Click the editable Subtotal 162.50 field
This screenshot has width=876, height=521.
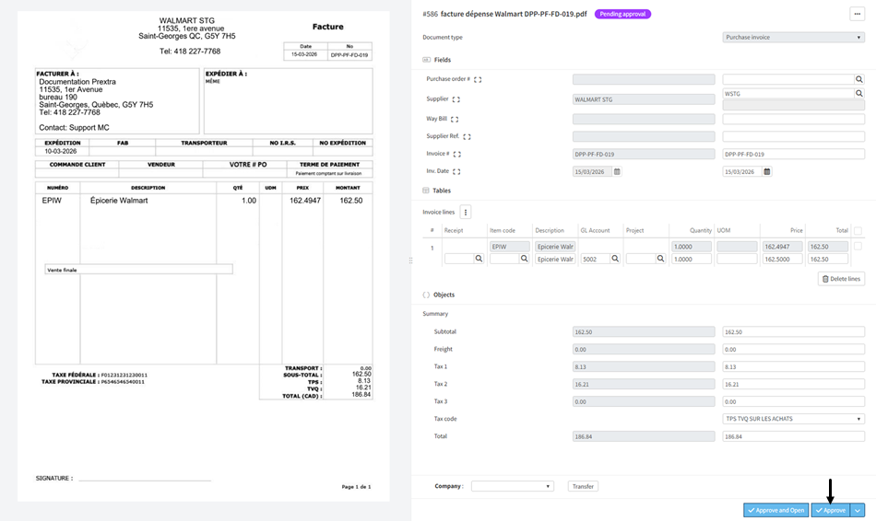tap(793, 332)
